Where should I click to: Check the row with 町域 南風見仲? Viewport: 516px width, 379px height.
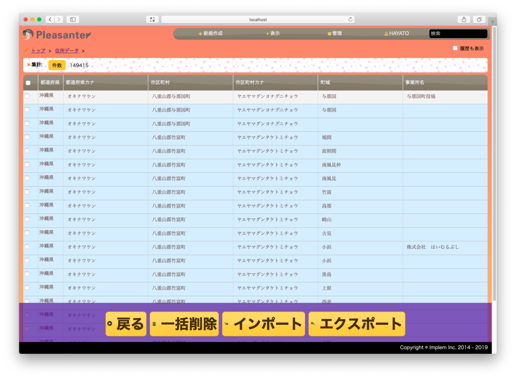(x=27, y=165)
